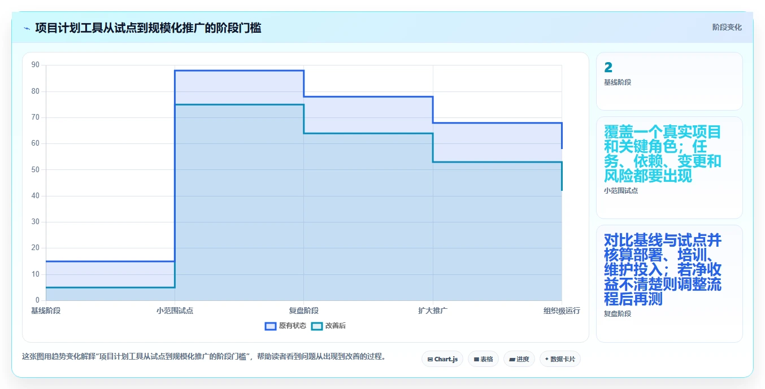This screenshot has height=389, width=765.
Task: Click the 数据卡片 tag button
Action: coord(560,359)
